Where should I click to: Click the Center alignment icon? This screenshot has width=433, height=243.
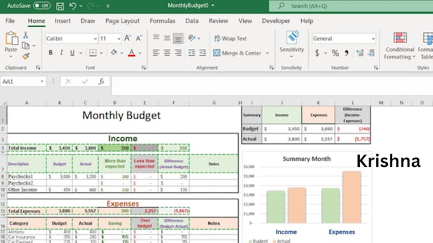tap(167, 53)
